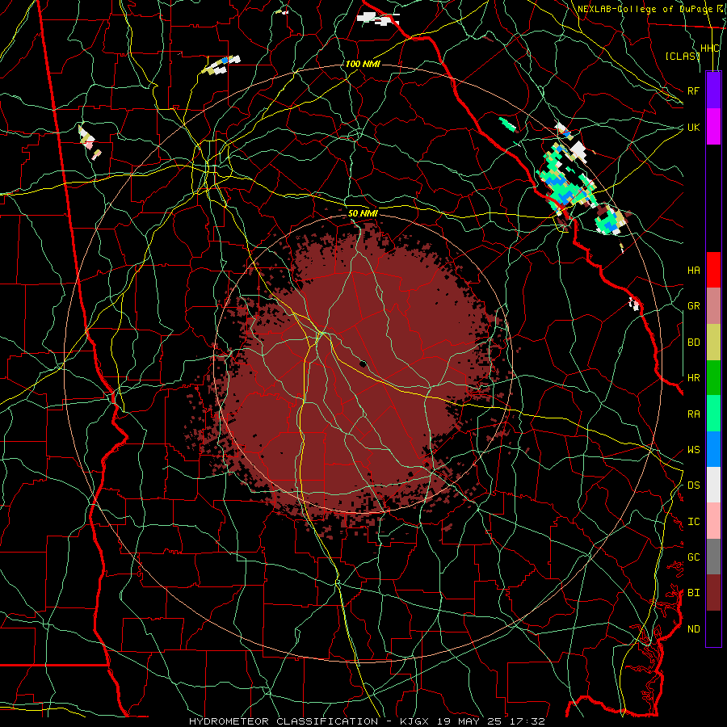Pick the dark green HR legend swatch
This screenshot has width=727, height=727.
coord(713,377)
